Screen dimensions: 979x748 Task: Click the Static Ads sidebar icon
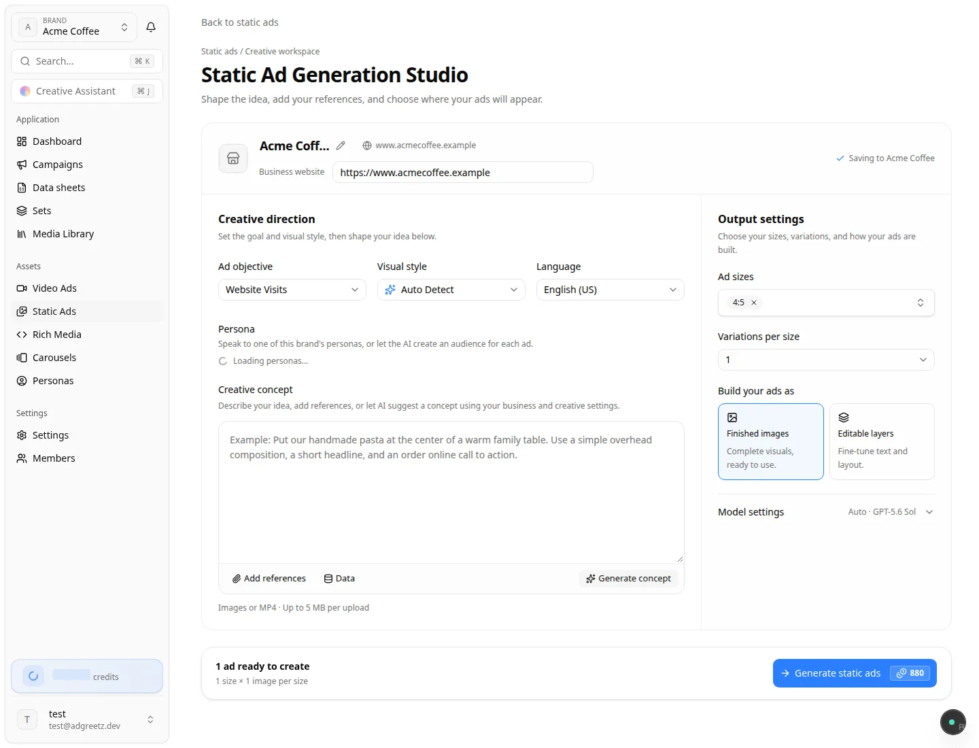pos(22,311)
